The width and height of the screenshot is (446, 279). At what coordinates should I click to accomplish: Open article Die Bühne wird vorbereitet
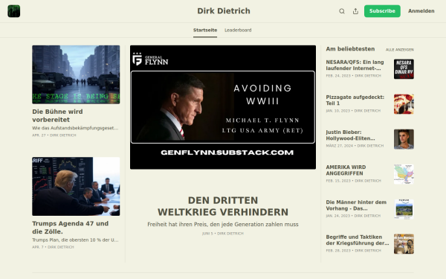57,115
